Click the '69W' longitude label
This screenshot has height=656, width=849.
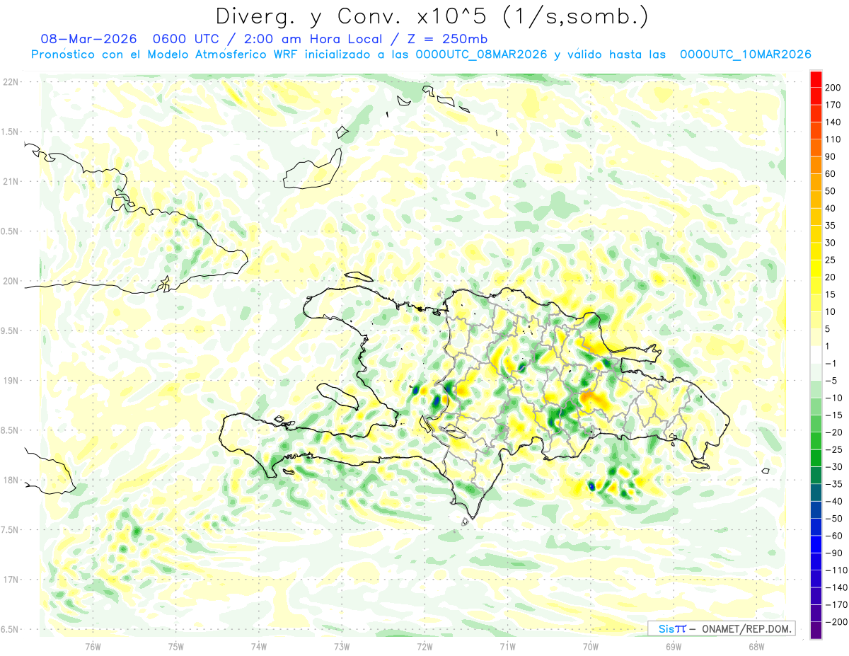(x=674, y=647)
